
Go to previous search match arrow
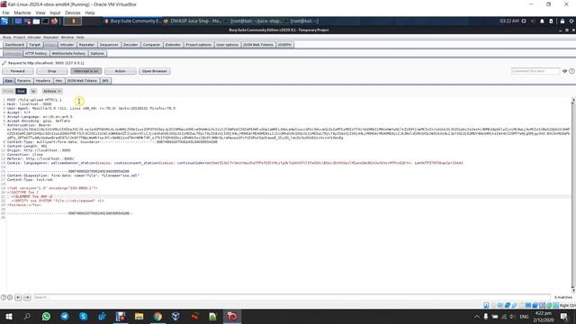coord(18,297)
